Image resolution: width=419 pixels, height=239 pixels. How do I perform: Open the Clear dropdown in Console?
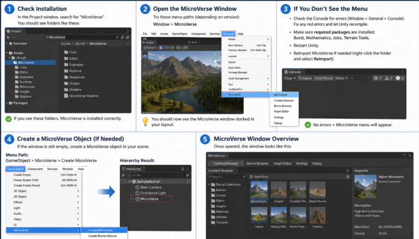[290, 78]
